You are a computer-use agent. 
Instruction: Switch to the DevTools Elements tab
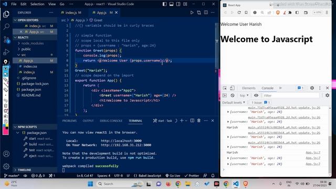[248, 88]
